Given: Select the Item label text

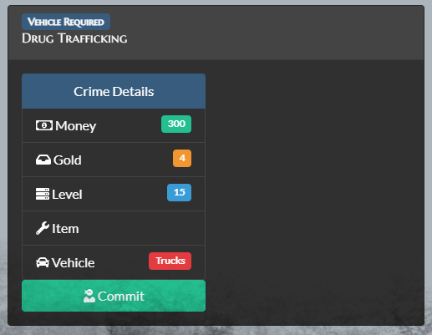Looking at the screenshot, I should (65, 229).
